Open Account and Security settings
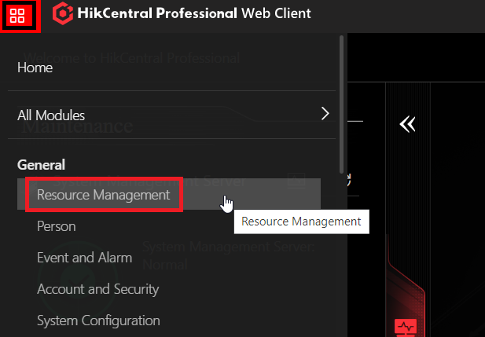Image resolution: width=485 pixels, height=337 pixels. click(97, 289)
